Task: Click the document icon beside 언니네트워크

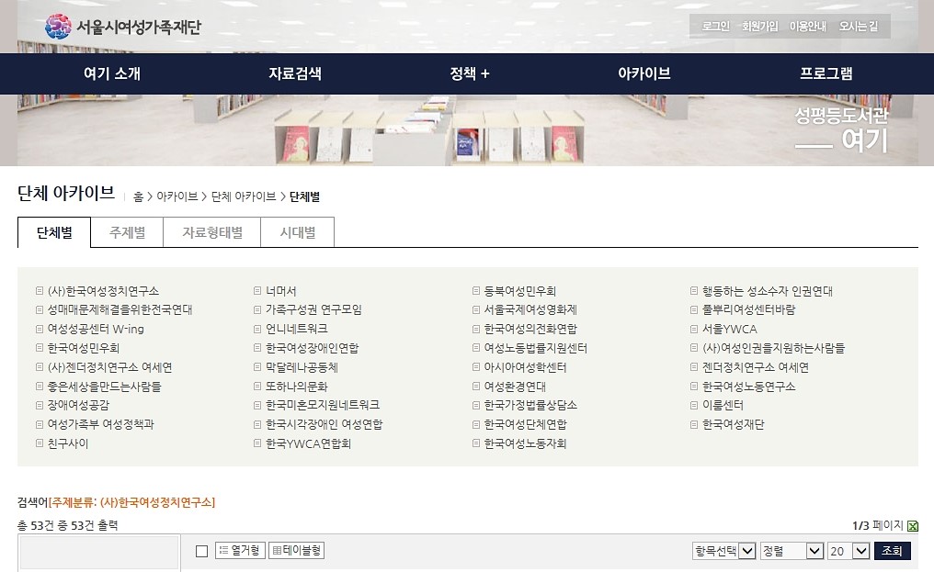Action: pyautogui.click(x=257, y=329)
